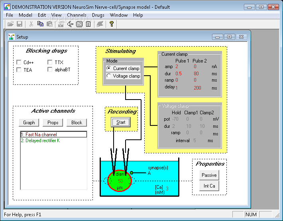The image size is (283, 221).
Task: Click the Open file toolbar icon
Action: (x=10, y=24)
